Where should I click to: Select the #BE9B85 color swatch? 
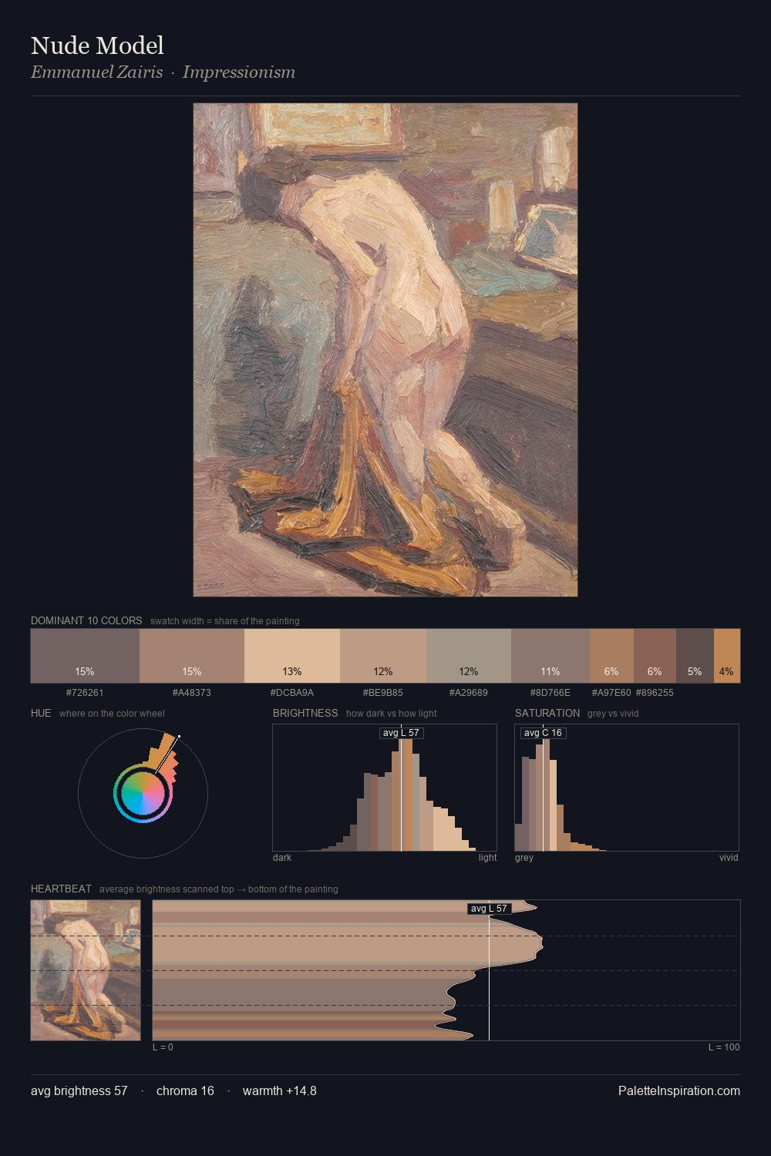coord(383,656)
